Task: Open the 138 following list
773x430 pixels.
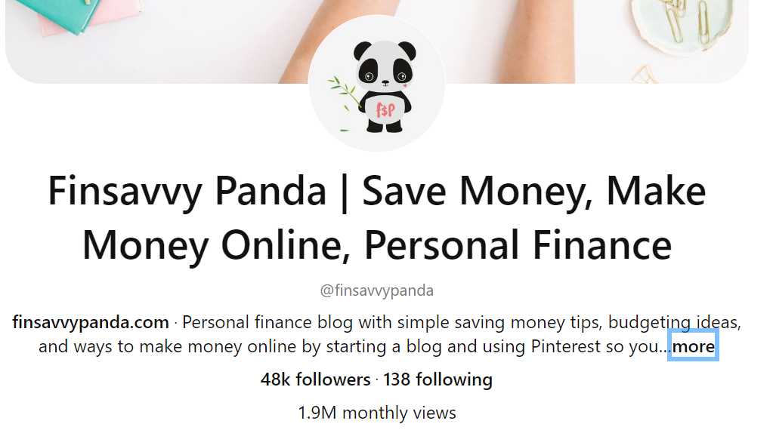Action: tap(438, 379)
